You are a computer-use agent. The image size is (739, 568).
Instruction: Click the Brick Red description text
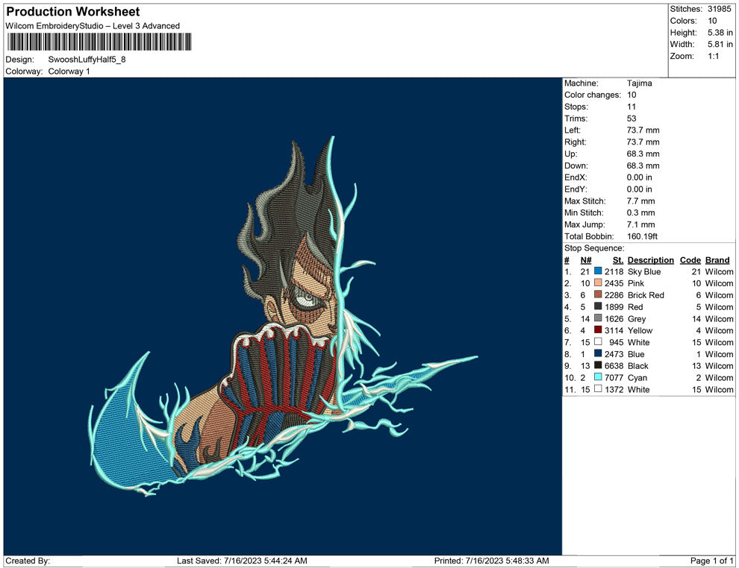tap(646, 295)
